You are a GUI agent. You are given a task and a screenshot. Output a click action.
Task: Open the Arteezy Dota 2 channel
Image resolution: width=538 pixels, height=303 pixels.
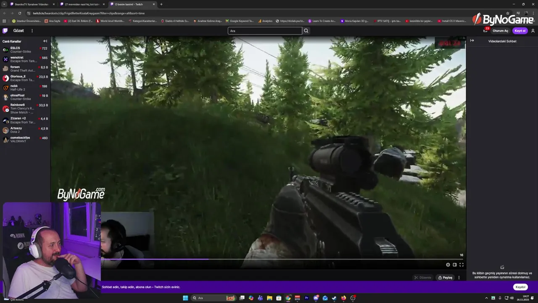coord(25,130)
